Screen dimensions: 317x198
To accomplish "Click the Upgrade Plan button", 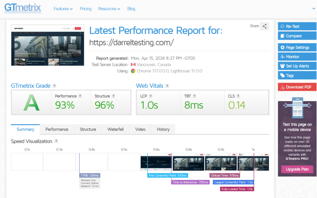I will (297, 169).
